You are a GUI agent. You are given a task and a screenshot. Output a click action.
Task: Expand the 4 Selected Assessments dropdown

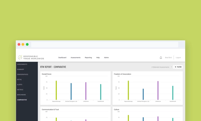pyautogui.click(x=162, y=67)
